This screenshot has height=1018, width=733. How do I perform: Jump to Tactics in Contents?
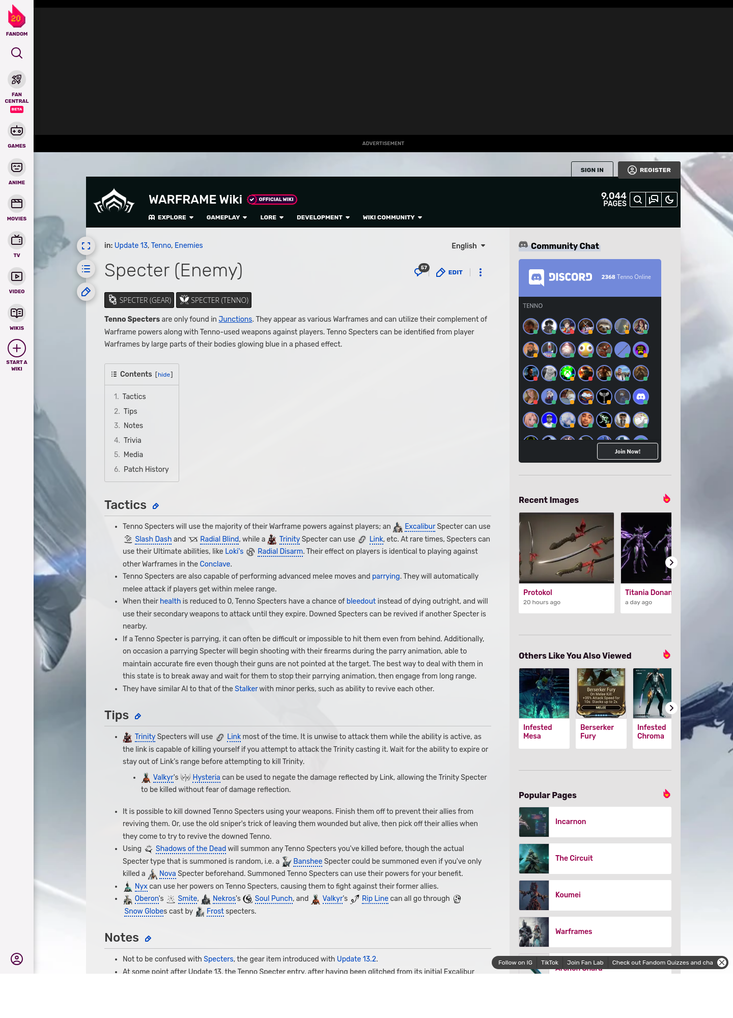tap(134, 397)
